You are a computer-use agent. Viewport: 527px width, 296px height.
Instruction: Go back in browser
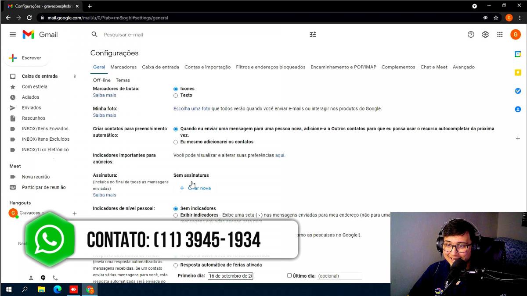[8, 18]
